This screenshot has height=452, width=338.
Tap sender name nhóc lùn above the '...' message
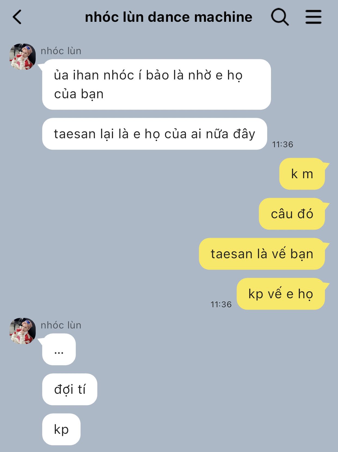point(61,325)
